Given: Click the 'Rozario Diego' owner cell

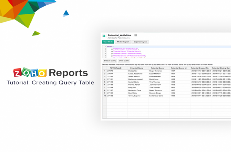Looking at the screenshot, I should [x=160, y=93].
